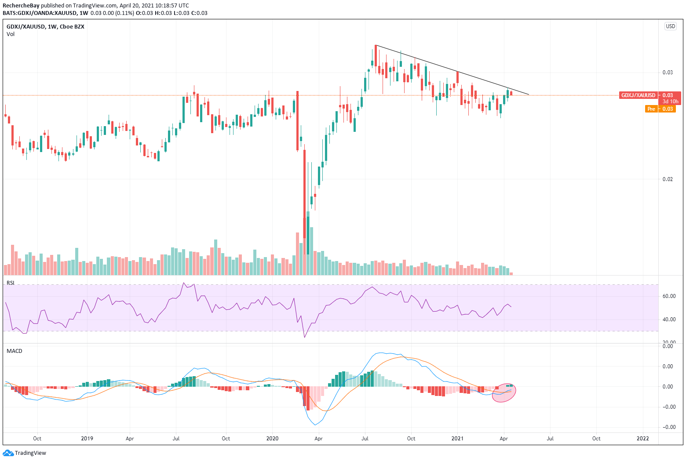Click the 3d 10h countdown label

click(x=670, y=102)
